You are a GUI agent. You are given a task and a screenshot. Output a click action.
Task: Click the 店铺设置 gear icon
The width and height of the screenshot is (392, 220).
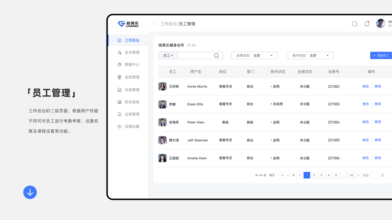tap(119, 126)
